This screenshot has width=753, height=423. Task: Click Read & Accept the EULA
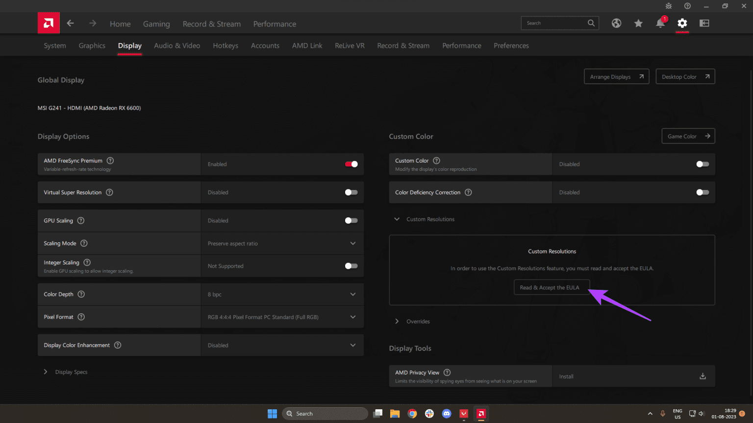[x=552, y=287]
